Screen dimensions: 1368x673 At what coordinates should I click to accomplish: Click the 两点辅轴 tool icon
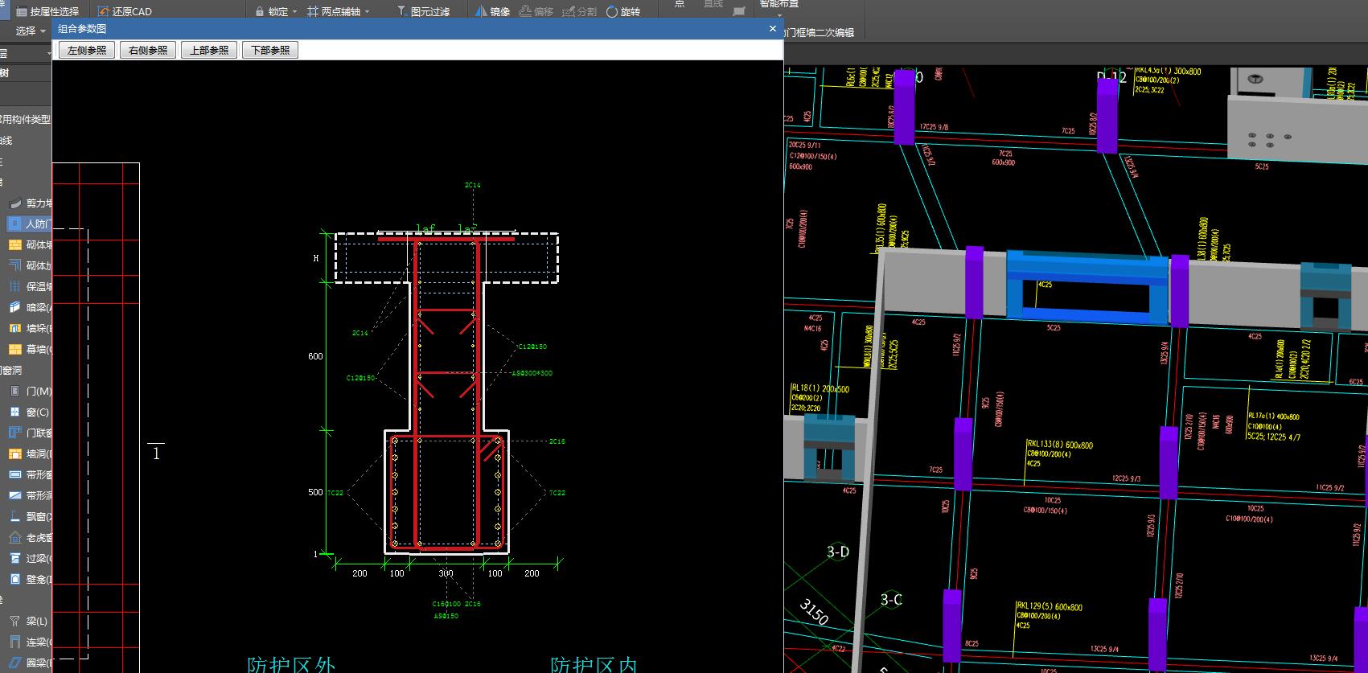click(313, 11)
